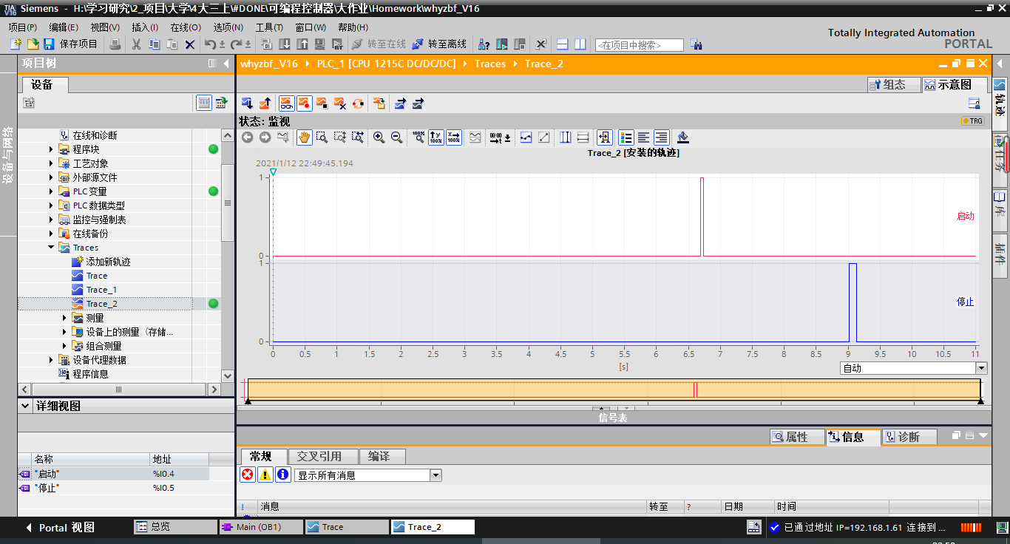Switch to Portal 视图
This screenshot has width=1010, height=544.
pos(60,528)
